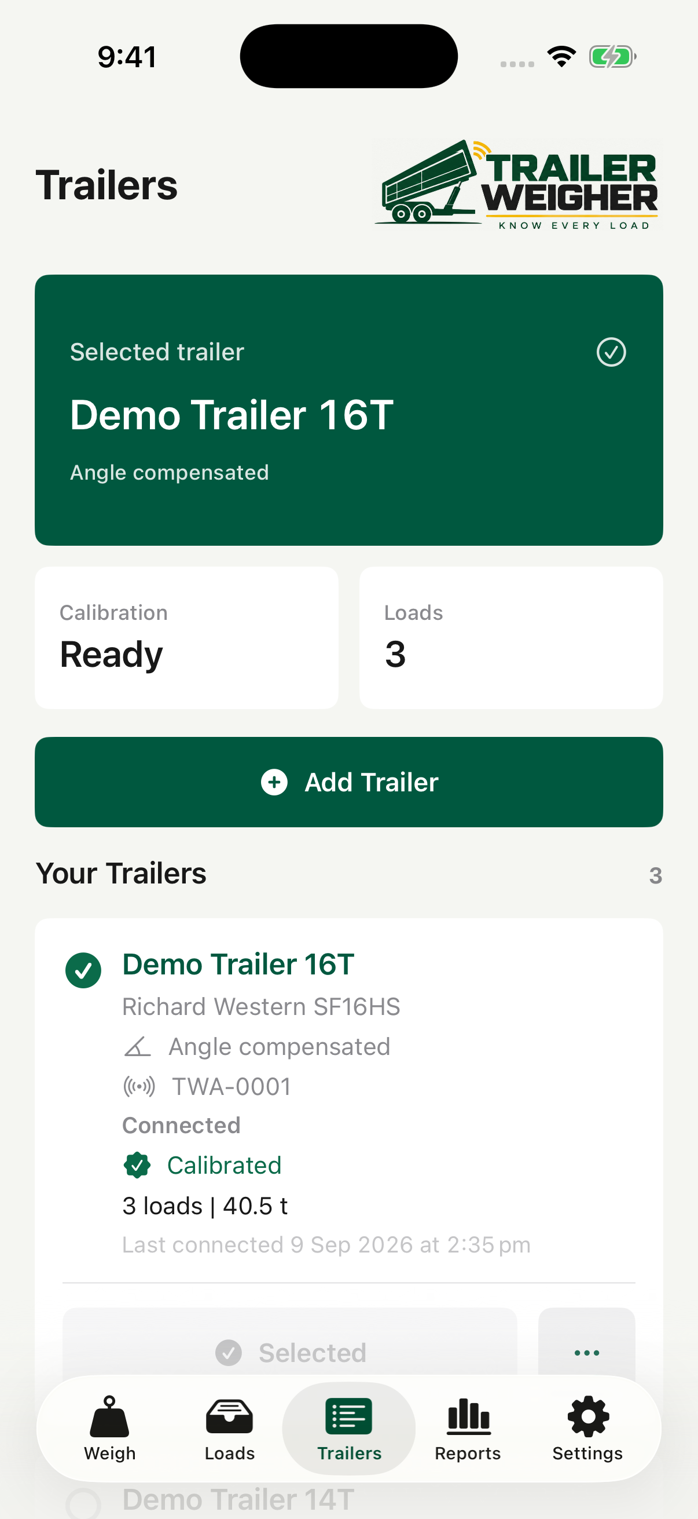Tap the Calibrated badge icon
Image resolution: width=698 pixels, height=1519 pixels.
(137, 1165)
